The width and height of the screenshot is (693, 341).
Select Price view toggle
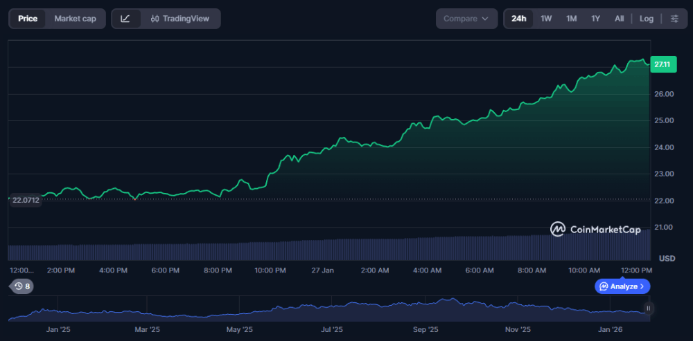pos(28,19)
